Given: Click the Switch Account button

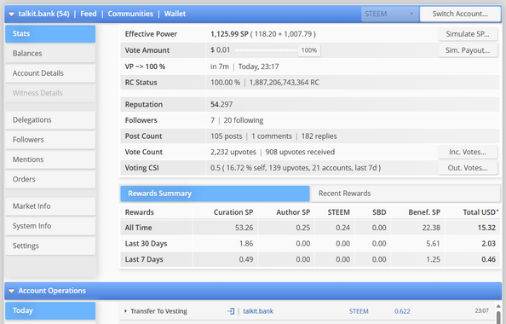Looking at the screenshot, I should (460, 14).
